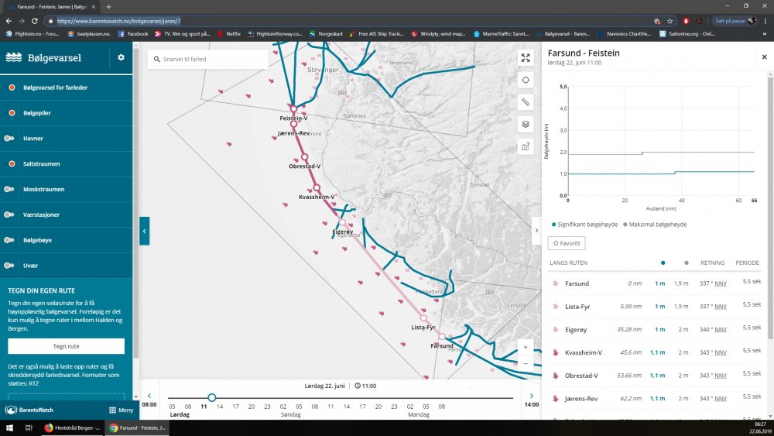The height and width of the screenshot is (436, 774).
Task: Collapse the left sidebar with chevron
Action: pyautogui.click(x=144, y=231)
